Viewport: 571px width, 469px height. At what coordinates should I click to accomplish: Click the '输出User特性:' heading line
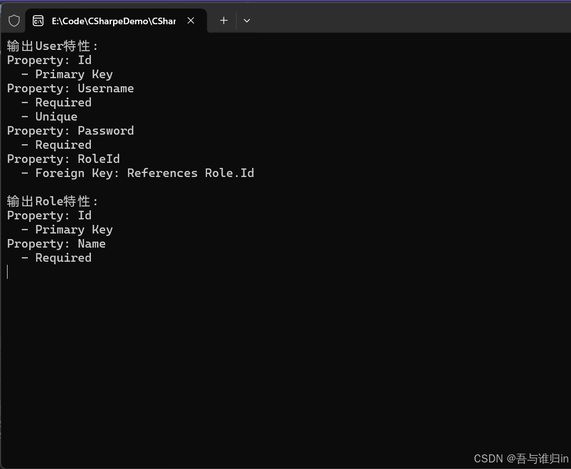[x=53, y=46]
